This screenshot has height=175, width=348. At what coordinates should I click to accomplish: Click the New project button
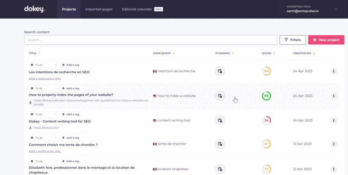pyautogui.click(x=326, y=40)
